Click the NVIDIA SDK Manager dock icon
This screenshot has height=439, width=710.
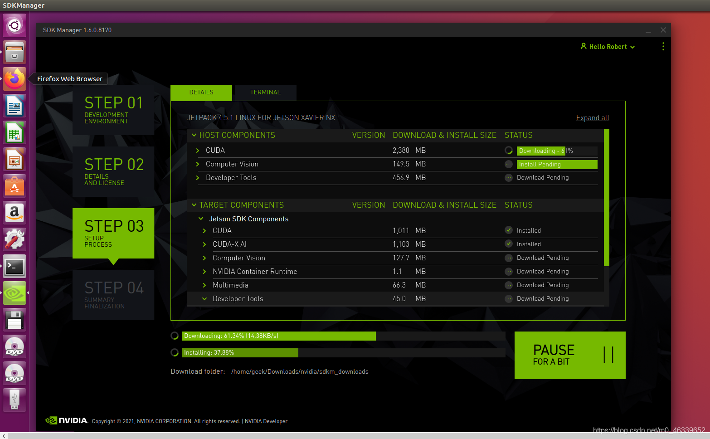coord(15,293)
